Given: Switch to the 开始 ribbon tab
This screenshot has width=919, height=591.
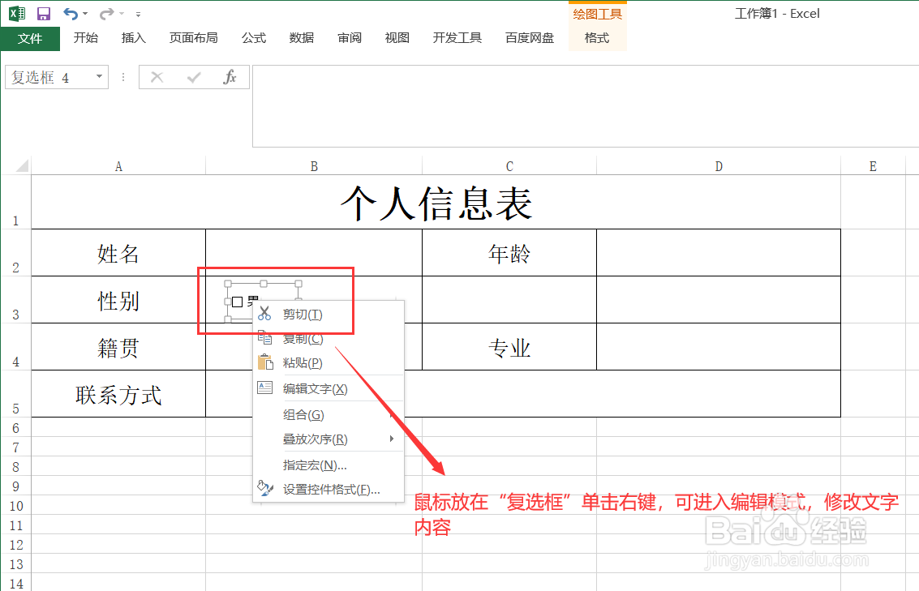Looking at the screenshot, I should (x=85, y=38).
